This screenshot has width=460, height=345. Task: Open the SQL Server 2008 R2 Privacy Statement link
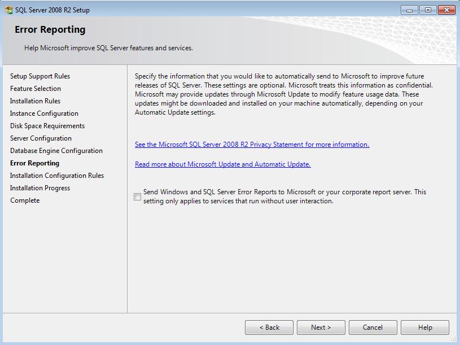coord(252,145)
